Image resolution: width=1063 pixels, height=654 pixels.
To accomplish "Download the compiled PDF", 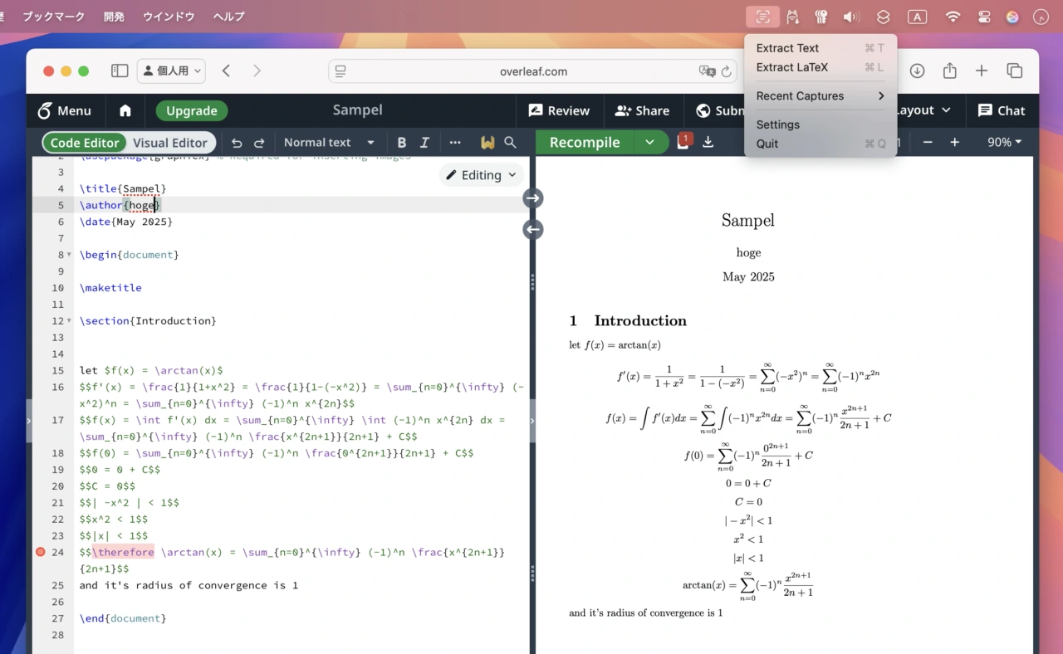I will [x=708, y=142].
